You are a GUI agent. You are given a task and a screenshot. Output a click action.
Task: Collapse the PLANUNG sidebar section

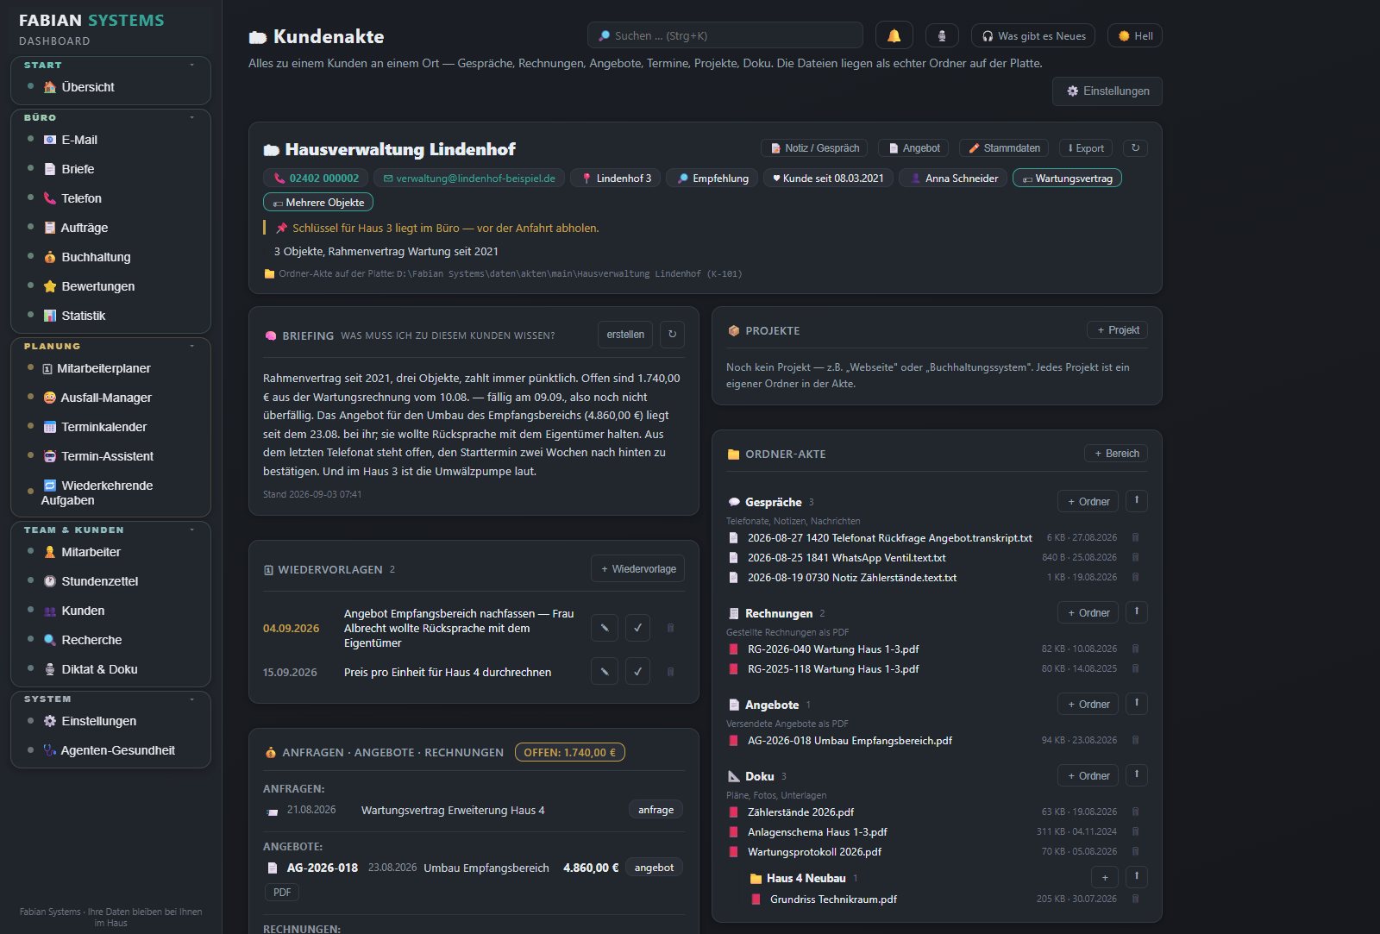point(191,346)
